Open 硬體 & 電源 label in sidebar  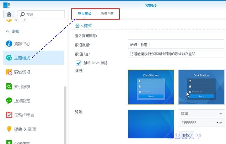(25, 129)
